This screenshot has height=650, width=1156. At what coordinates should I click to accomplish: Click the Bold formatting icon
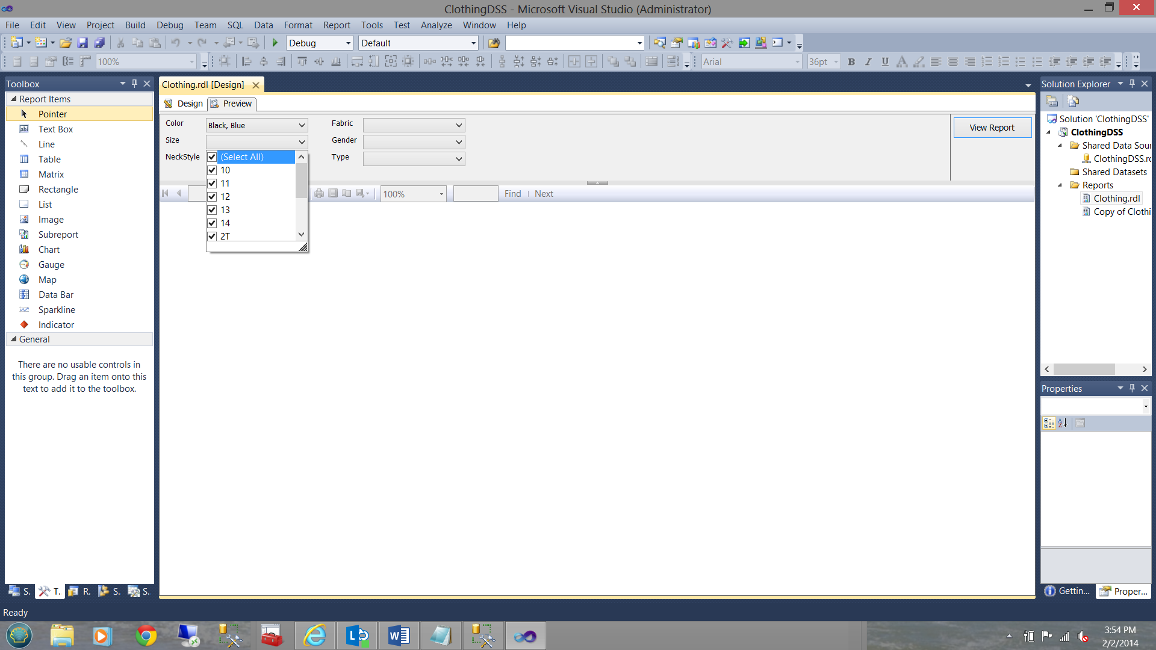(x=851, y=61)
